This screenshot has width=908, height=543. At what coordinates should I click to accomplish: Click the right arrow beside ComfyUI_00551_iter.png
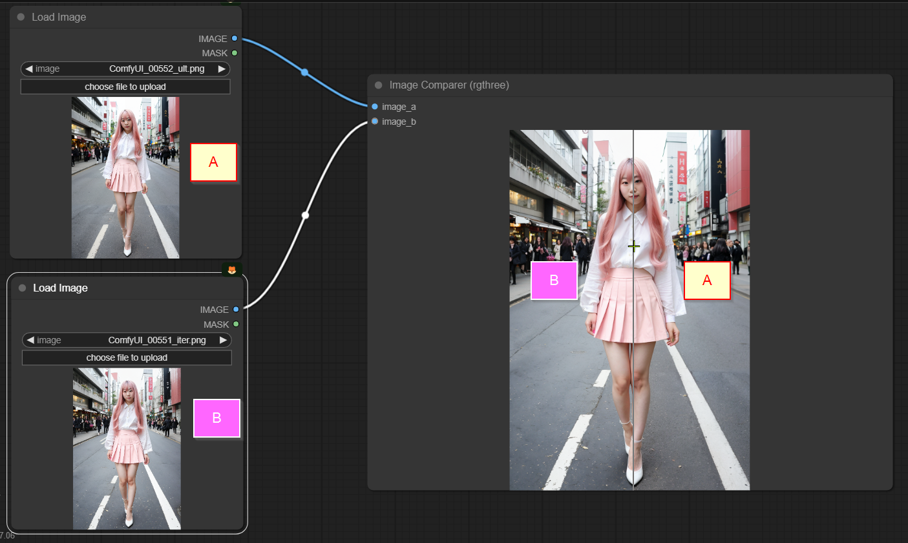[222, 340]
